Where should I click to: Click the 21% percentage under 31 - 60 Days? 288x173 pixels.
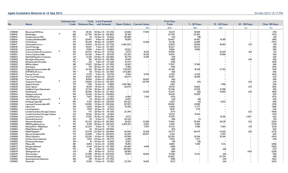(x=221, y=28)
